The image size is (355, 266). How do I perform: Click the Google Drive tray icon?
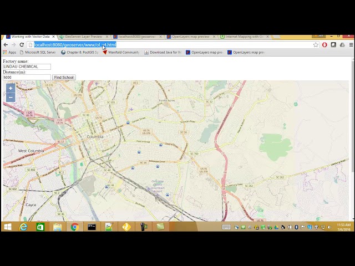click(276, 227)
